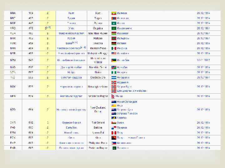This screenshot has width=225, height=168.
Task: Click the Oman flag icon
Action: coord(114,123)
